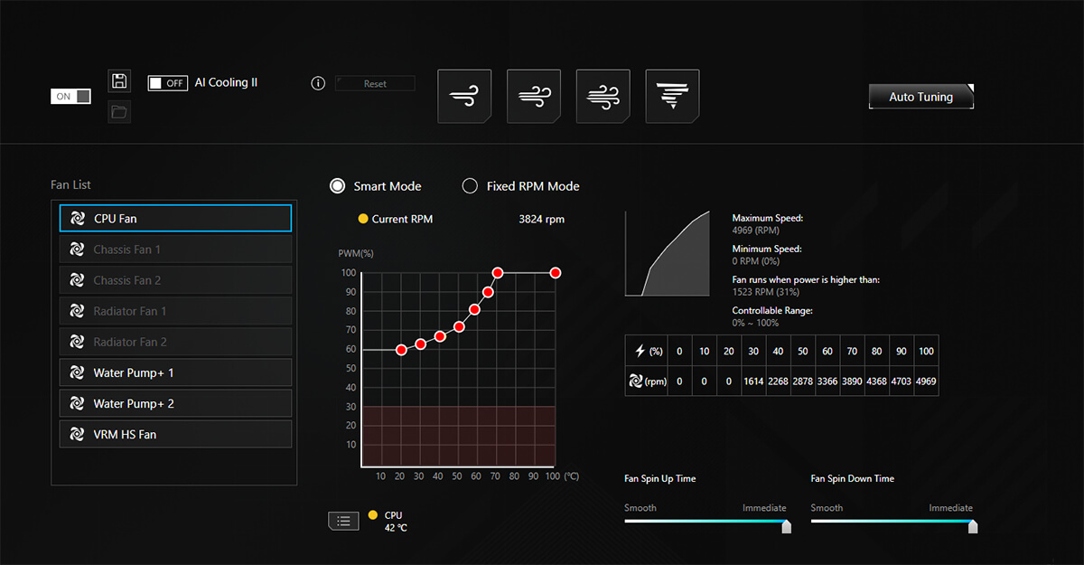Click the Fan Spin Down Time slider handle
This screenshot has width=1084, height=565.
tap(973, 526)
